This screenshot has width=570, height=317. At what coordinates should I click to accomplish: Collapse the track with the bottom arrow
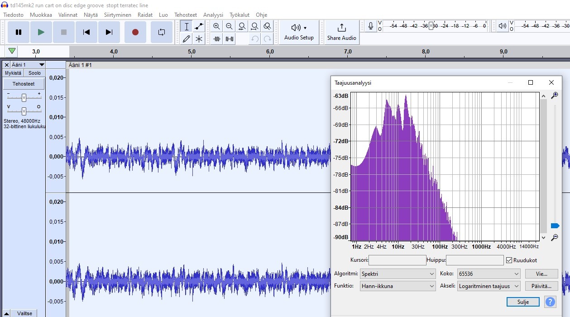point(6,313)
